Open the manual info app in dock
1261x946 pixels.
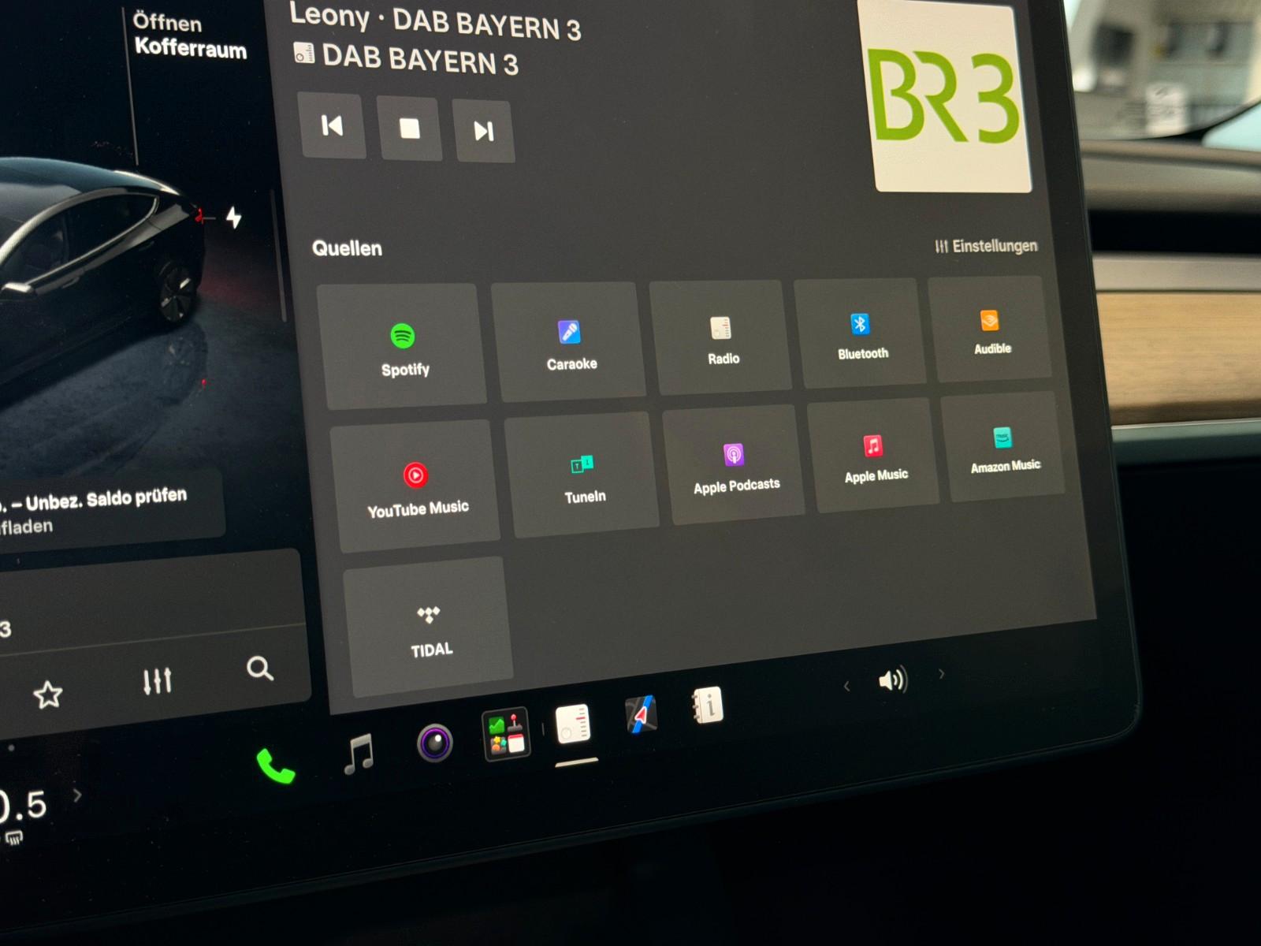coord(707,706)
